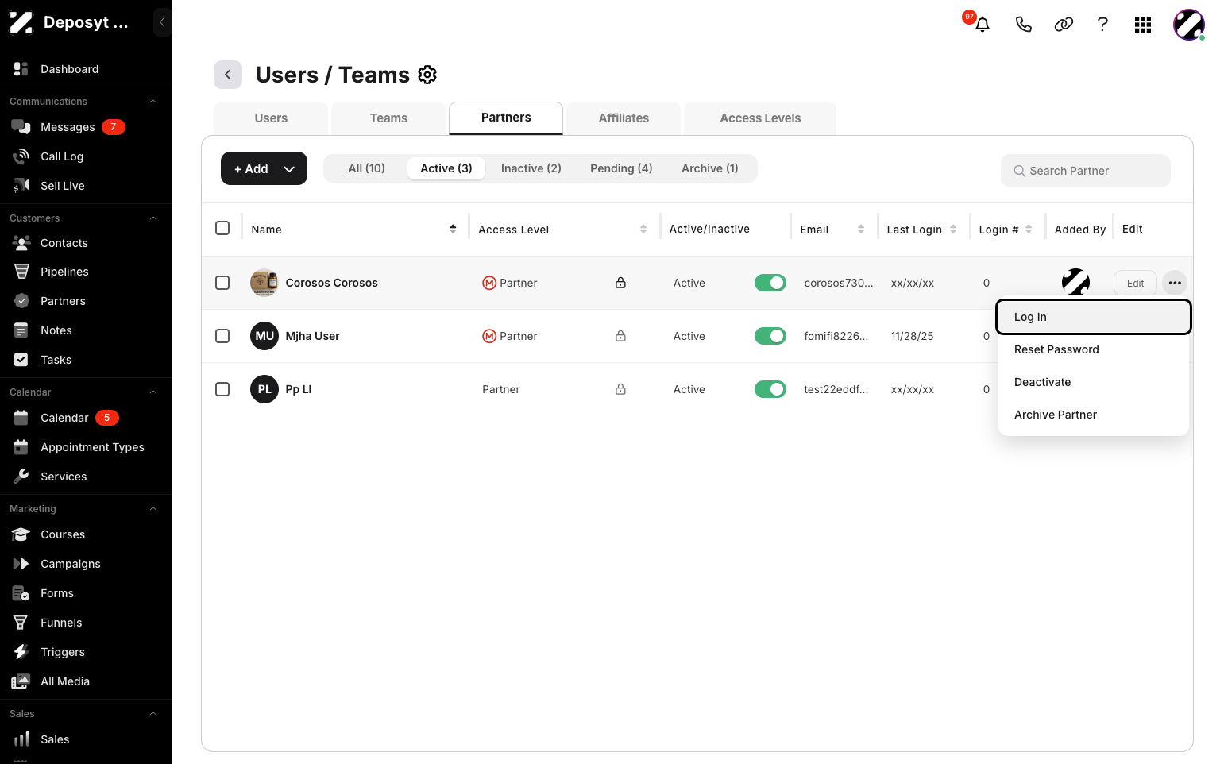Collapse the Calendar sidebar section

click(x=153, y=392)
